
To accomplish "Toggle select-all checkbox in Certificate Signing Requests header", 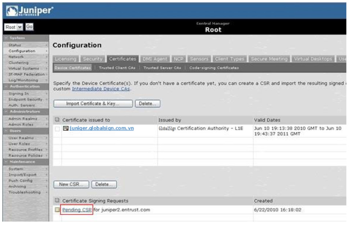I will pyautogui.click(x=57, y=201).
